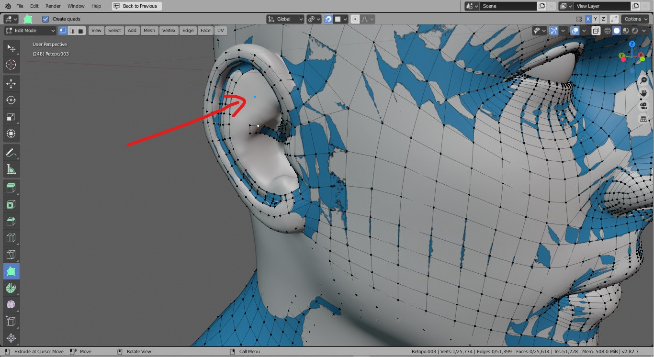Toggle X-ray view

pos(596,31)
